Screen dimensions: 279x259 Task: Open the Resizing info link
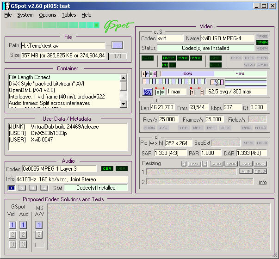click(263, 182)
